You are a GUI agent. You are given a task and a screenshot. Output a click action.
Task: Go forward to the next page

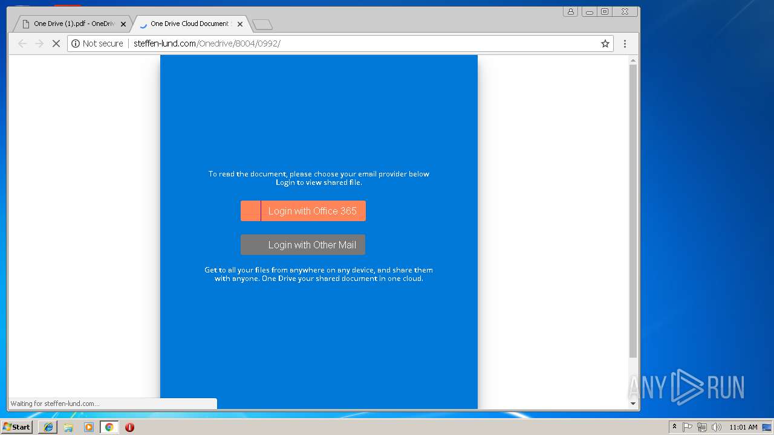coord(39,43)
